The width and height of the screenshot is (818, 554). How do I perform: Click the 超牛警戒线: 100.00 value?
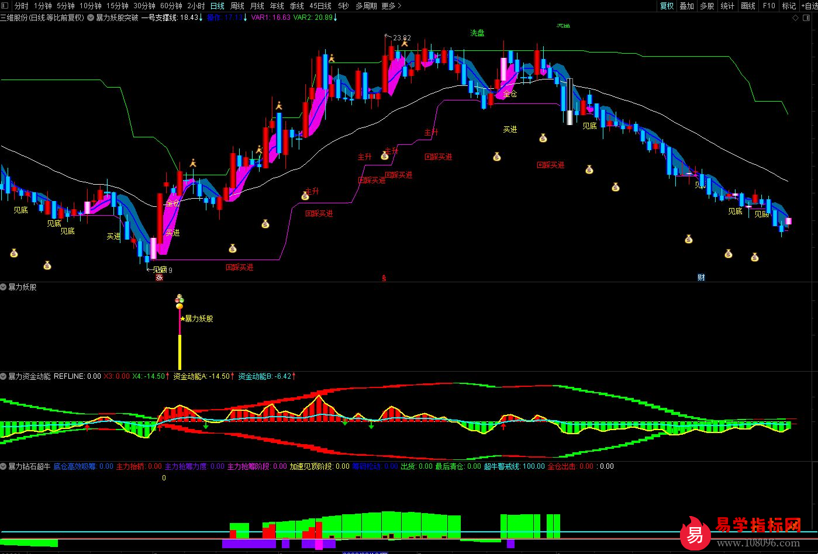click(514, 466)
